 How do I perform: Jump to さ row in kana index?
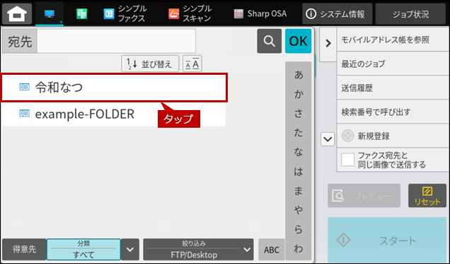click(299, 114)
